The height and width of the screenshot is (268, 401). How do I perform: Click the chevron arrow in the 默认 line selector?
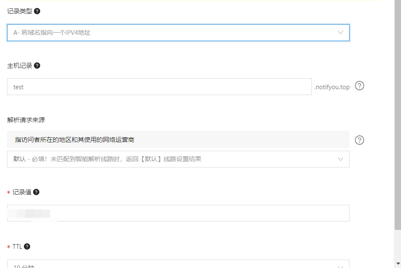tap(340, 159)
